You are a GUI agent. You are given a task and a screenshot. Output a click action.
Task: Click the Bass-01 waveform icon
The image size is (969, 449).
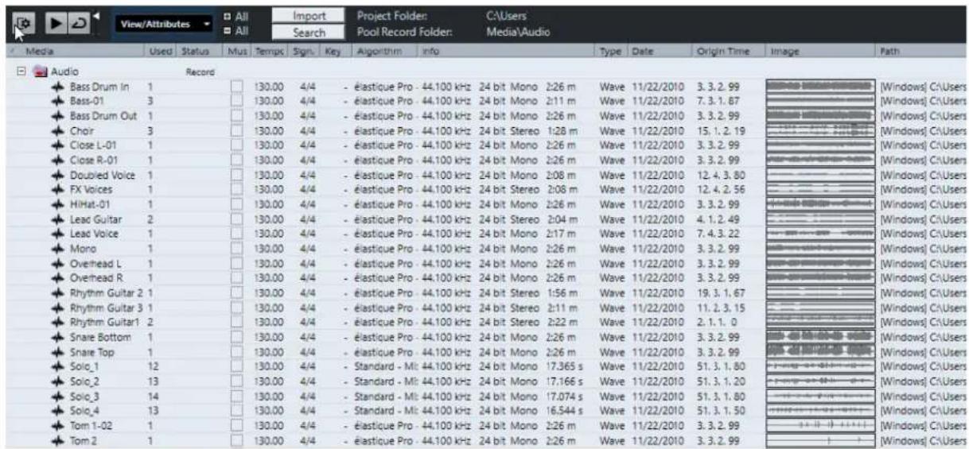(x=56, y=100)
